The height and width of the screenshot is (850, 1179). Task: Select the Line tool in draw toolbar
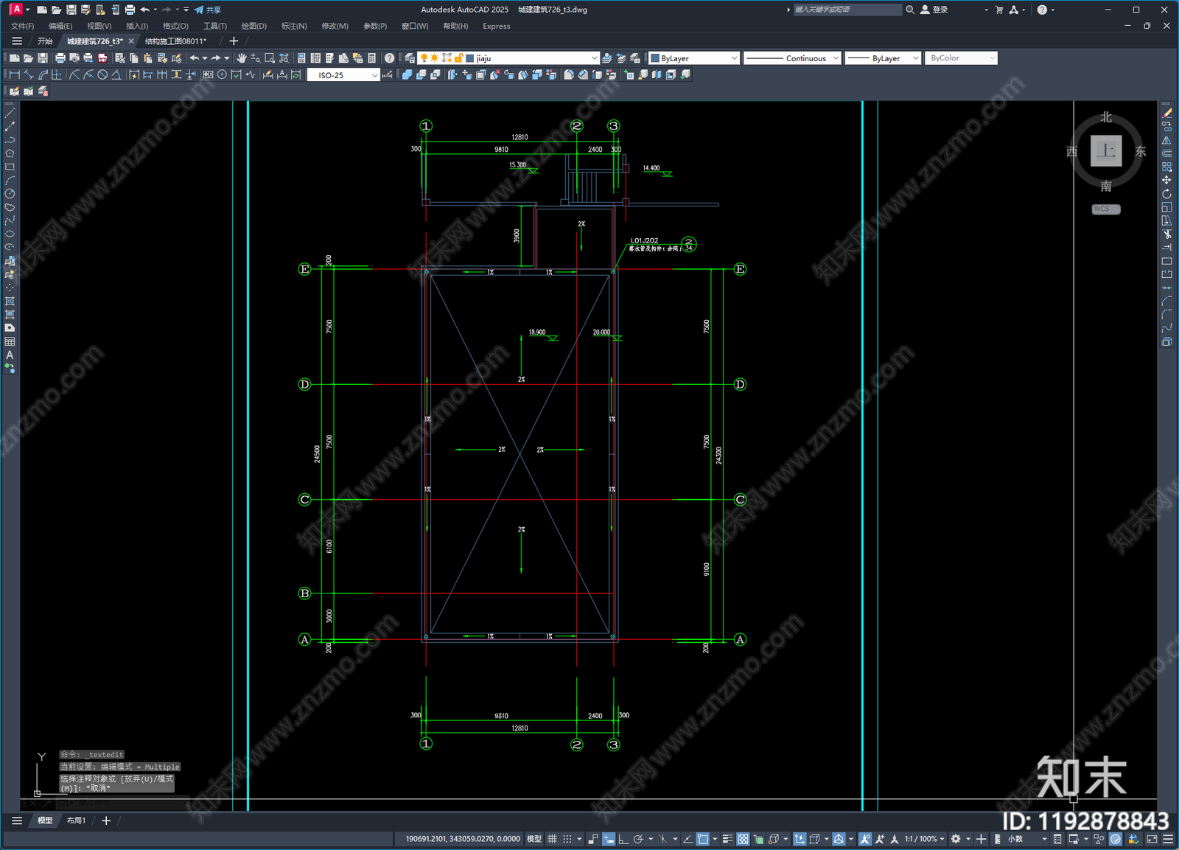tap(10, 113)
